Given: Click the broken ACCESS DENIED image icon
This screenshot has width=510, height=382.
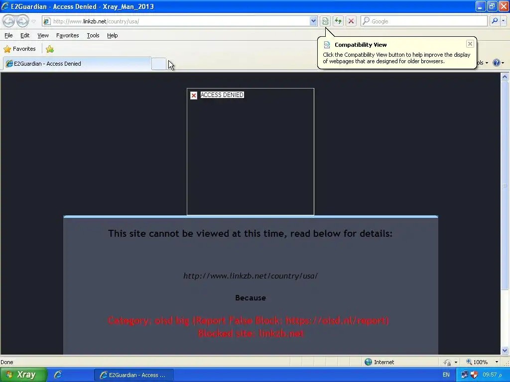Looking at the screenshot, I should pos(194,95).
